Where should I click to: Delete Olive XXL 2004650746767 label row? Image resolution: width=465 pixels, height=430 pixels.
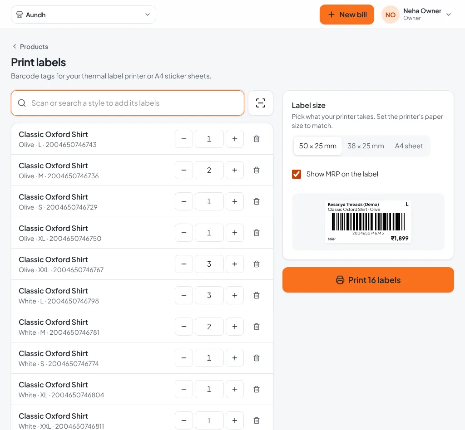click(257, 264)
